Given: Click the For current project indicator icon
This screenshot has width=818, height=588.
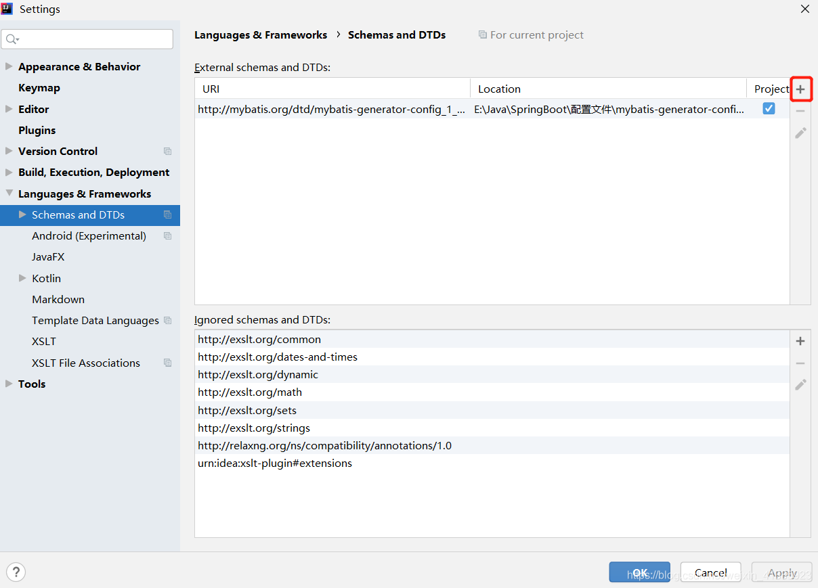Looking at the screenshot, I should 482,35.
